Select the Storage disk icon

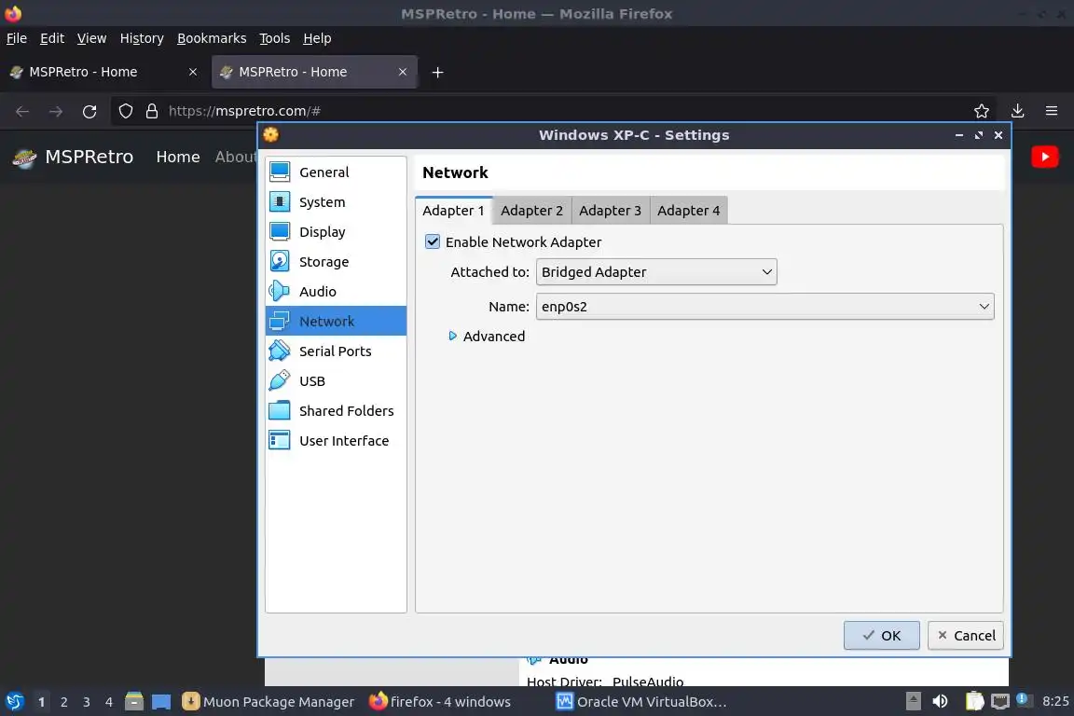pyautogui.click(x=280, y=261)
